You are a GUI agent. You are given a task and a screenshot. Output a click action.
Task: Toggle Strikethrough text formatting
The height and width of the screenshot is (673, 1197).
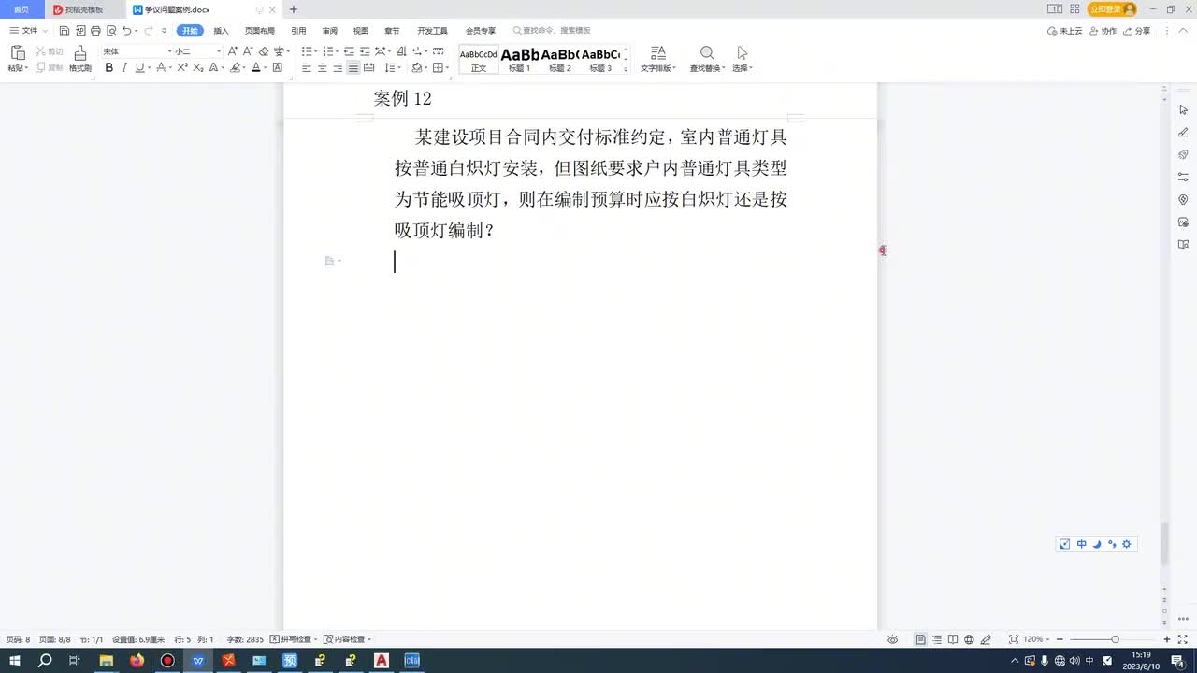161,67
